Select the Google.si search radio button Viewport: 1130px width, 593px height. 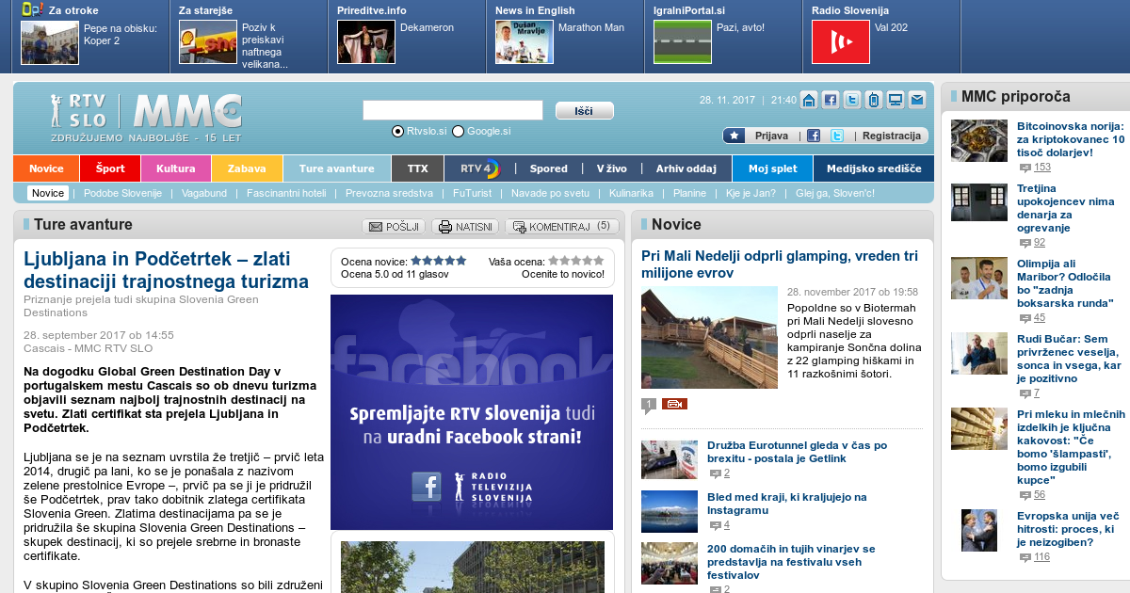pyautogui.click(x=459, y=132)
